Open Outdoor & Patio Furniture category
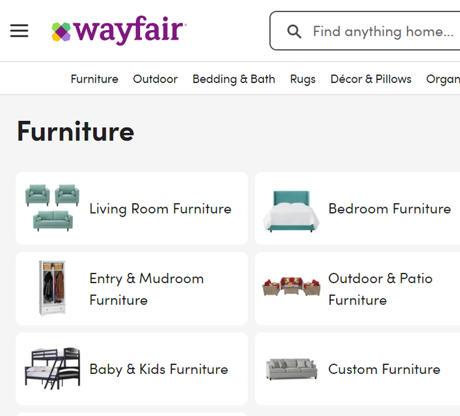The image size is (460, 416). click(380, 289)
